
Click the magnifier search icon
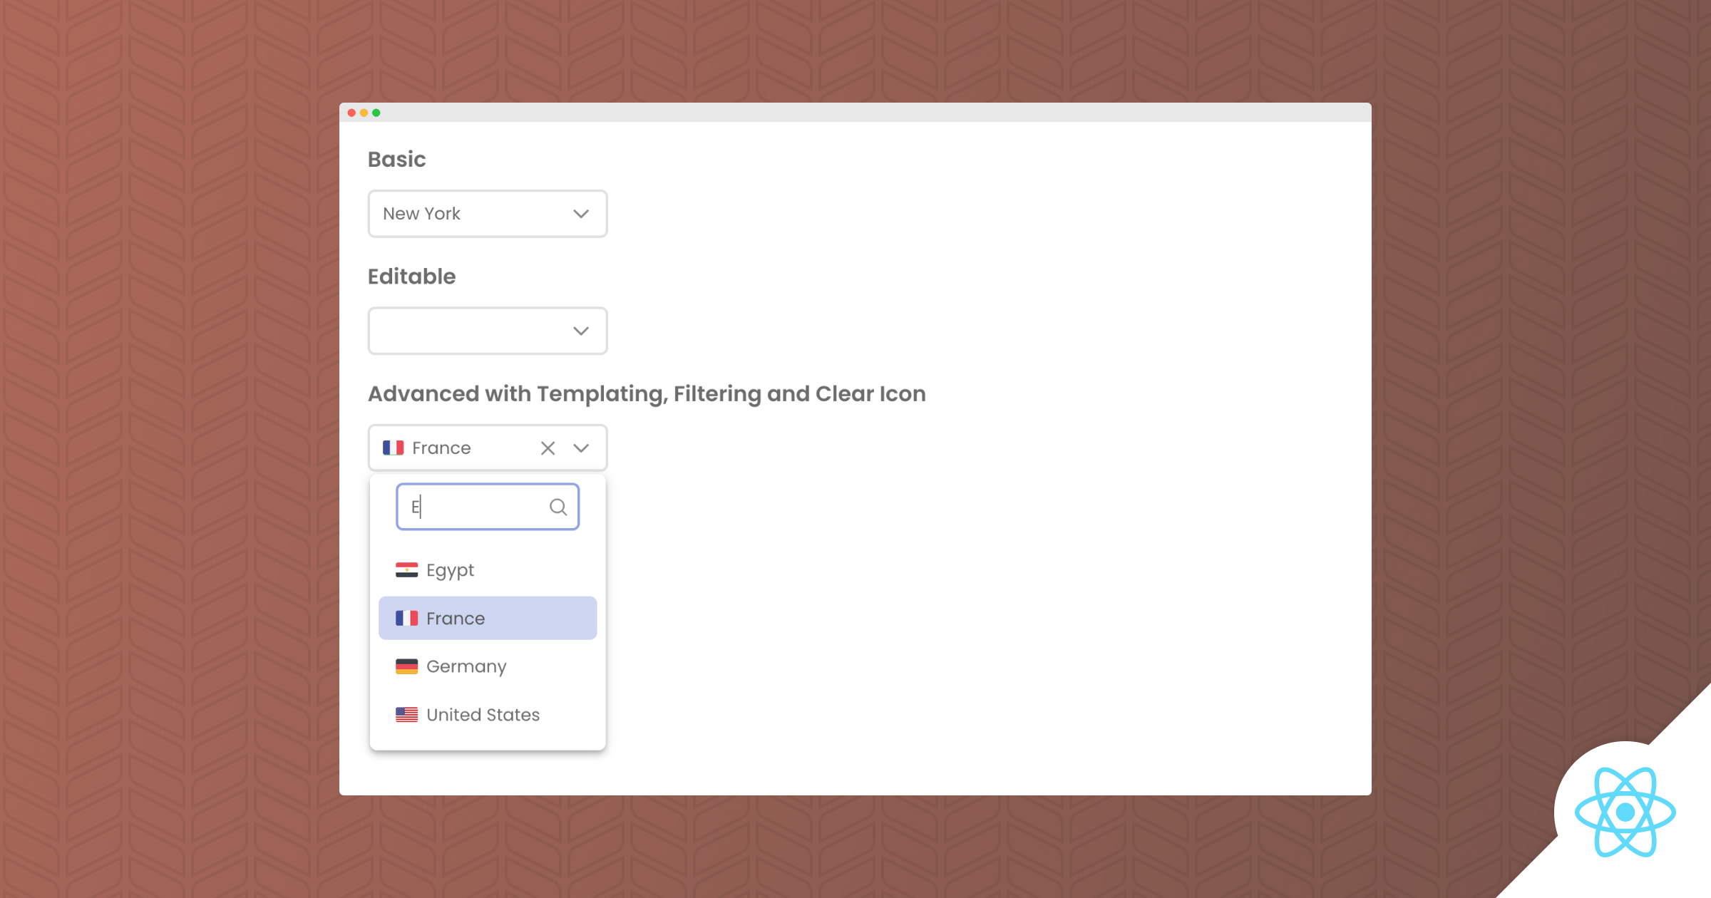point(558,507)
